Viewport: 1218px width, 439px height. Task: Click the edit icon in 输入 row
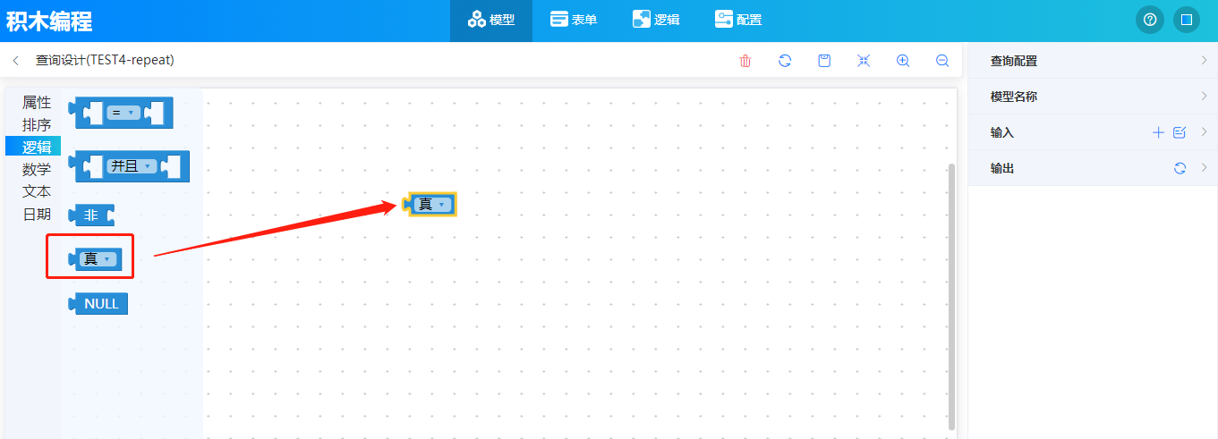(x=1180, y=132)
